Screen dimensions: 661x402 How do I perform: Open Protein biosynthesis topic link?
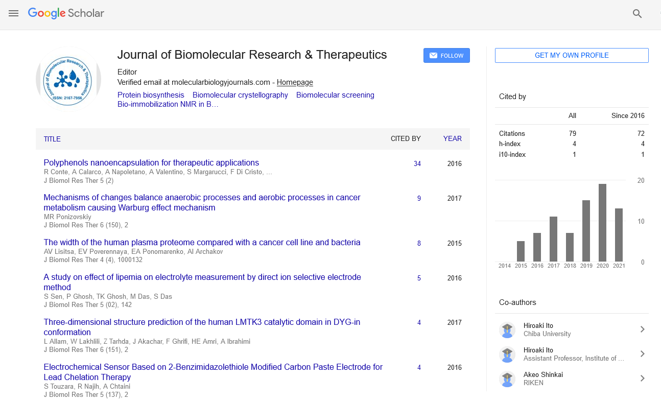click(x=151, y=95)
